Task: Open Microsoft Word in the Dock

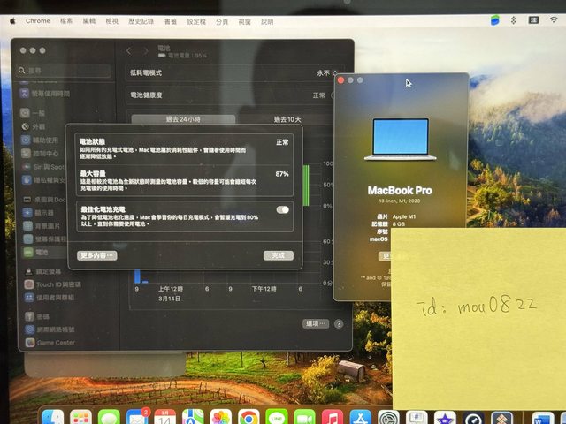Action: click(542, 419)
